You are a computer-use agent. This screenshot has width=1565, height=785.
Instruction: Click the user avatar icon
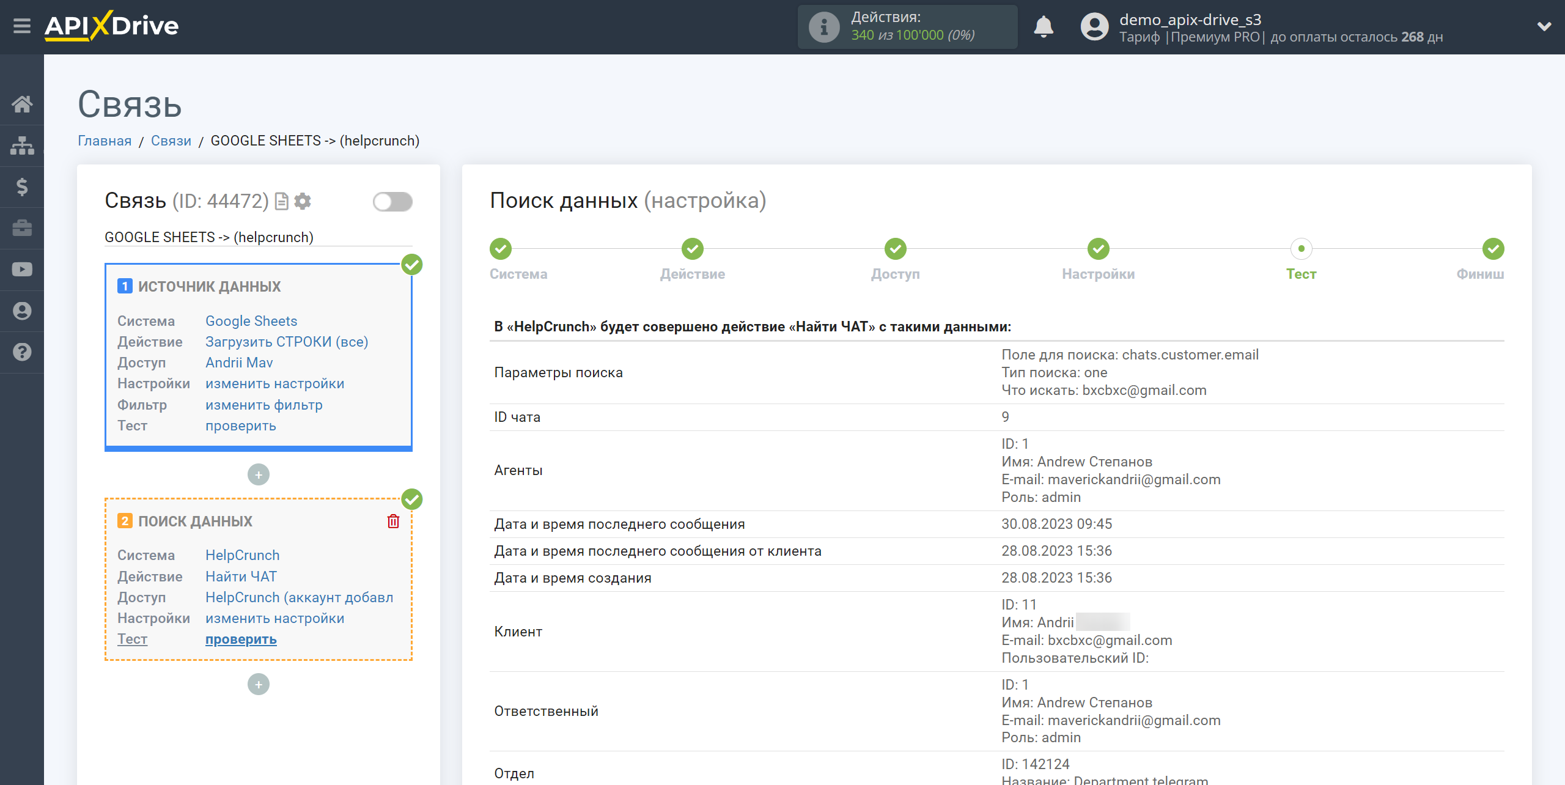coord(1094,27)
